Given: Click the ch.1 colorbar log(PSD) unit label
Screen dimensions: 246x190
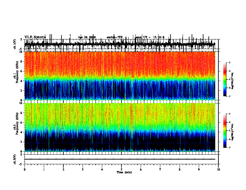Looking at the screenshot, I should [x=233, y=81].
